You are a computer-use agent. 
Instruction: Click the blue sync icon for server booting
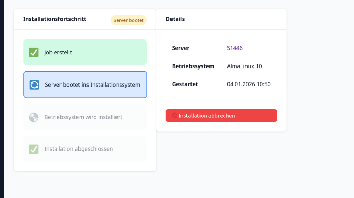(34, 85)
